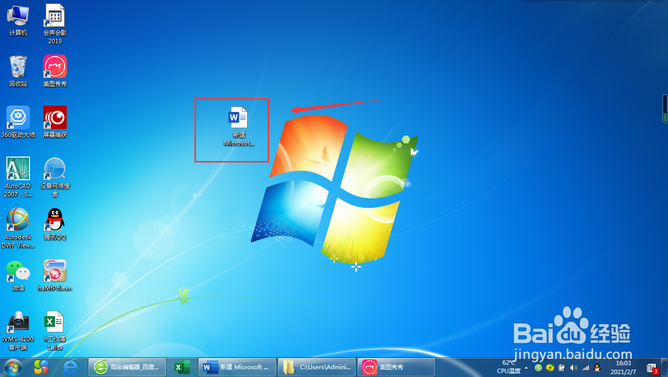Select the 微信 WeChat desktop icon
This screenshot has width=668, height=377.
click(18, 275)
